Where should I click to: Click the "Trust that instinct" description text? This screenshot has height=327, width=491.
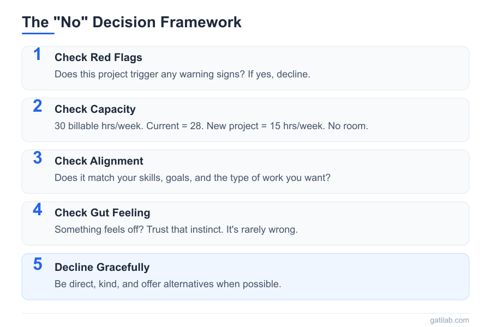coord(176,229)
